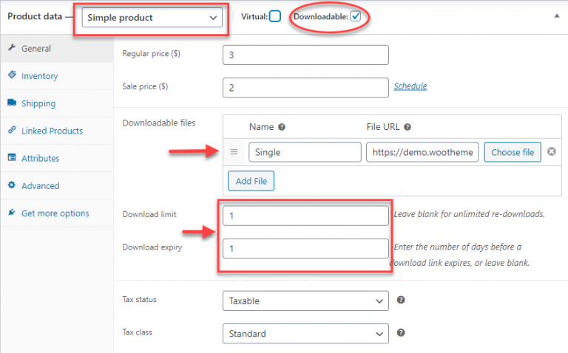Click the help icon next to File URL
The height and width of the screenshot is (353, 568).
408,127
